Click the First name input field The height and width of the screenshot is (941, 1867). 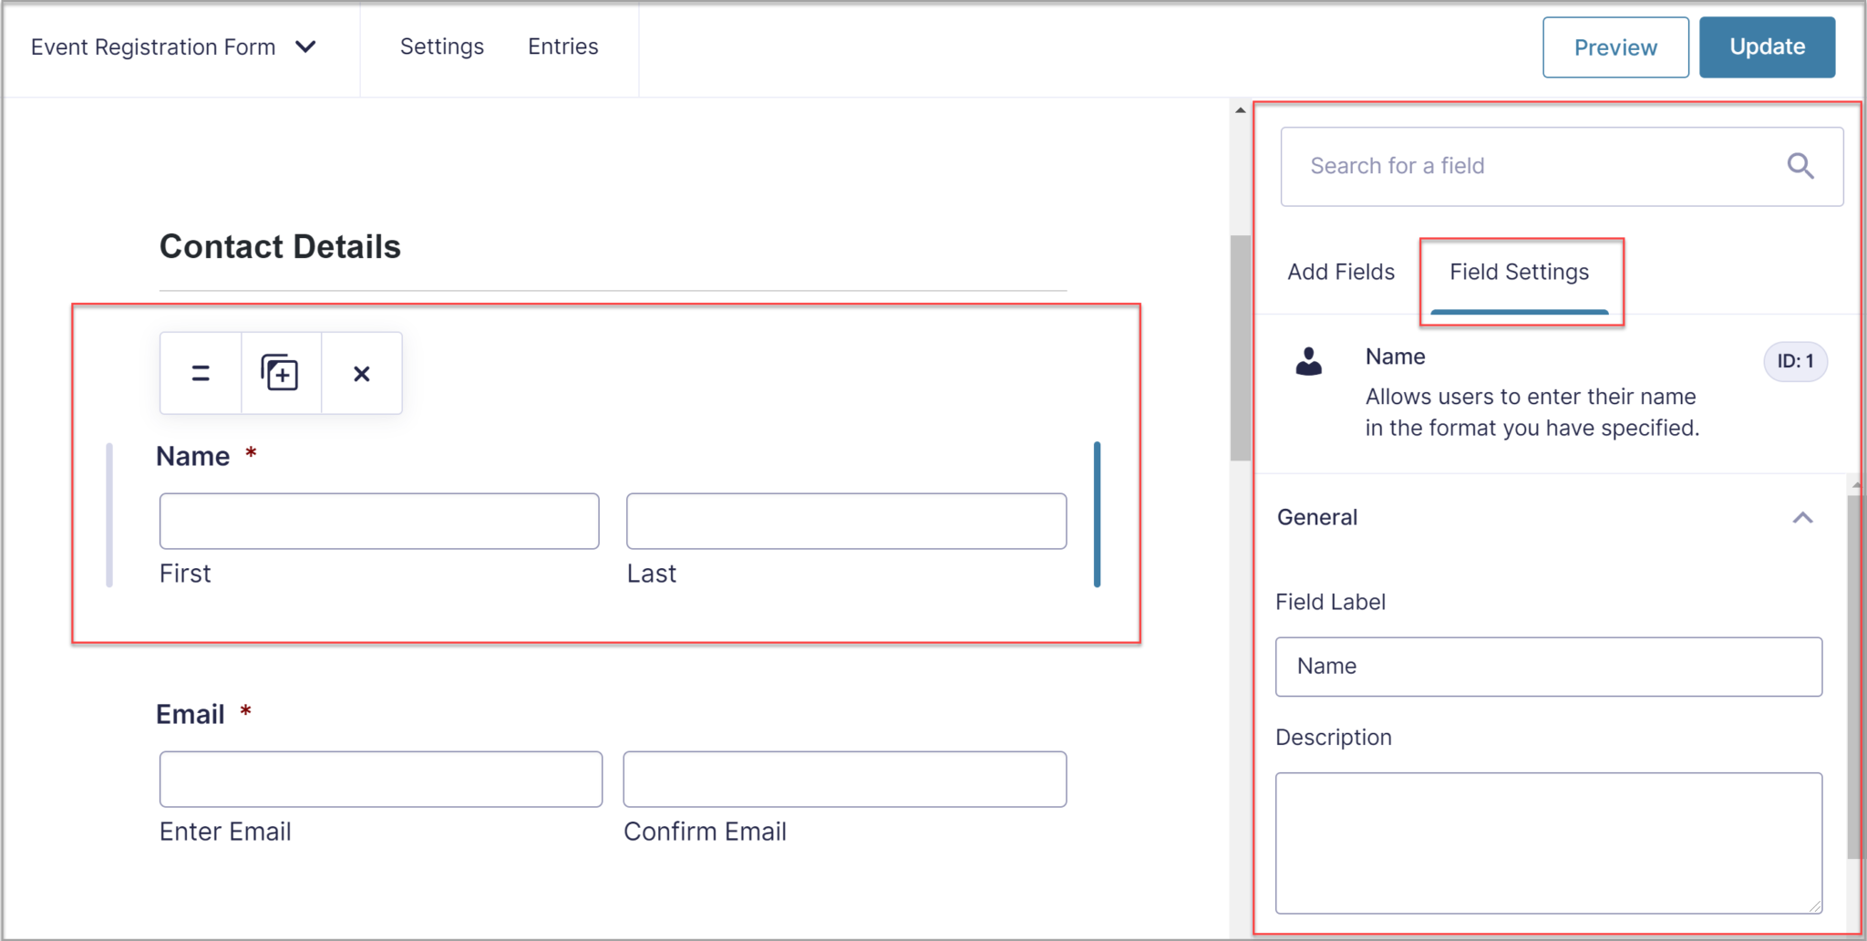(x=378, y=521)
